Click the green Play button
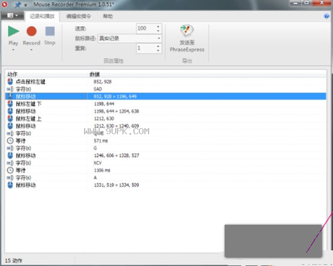This screenshot has width=333, height=266. click(x=13, y=31)
